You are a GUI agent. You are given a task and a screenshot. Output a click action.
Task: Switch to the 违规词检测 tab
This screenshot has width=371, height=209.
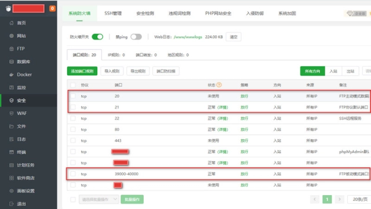pos(179,13)
